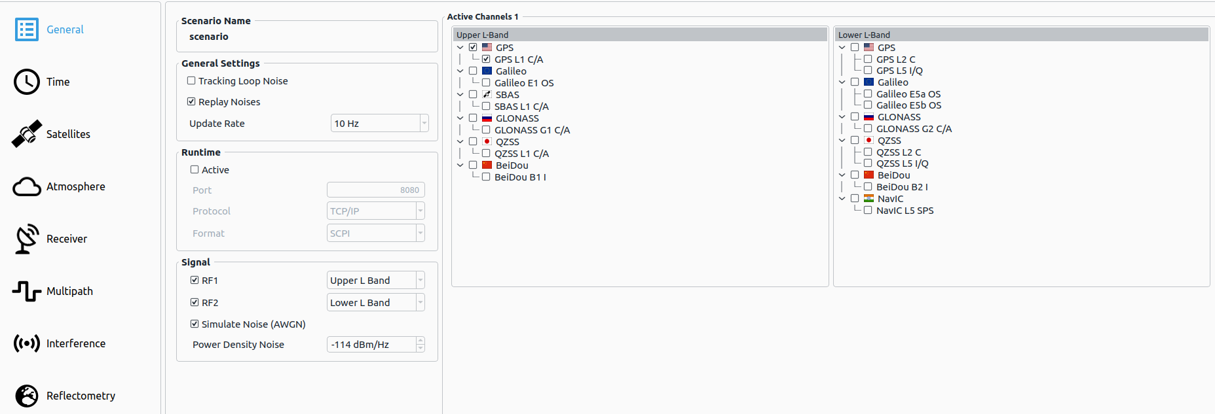Select the Atmosphere cloud icon

pos(27,186)
